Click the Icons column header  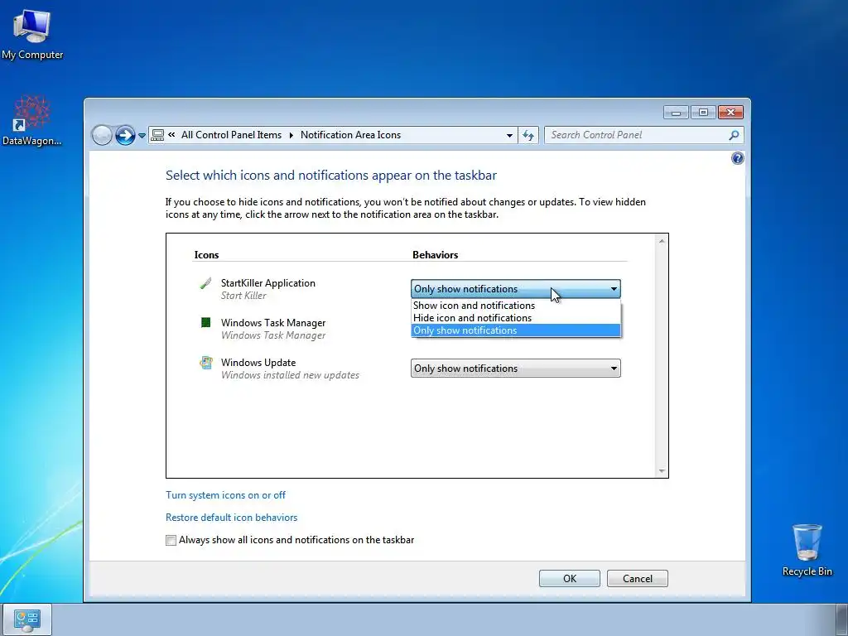(x=206, y=255)
